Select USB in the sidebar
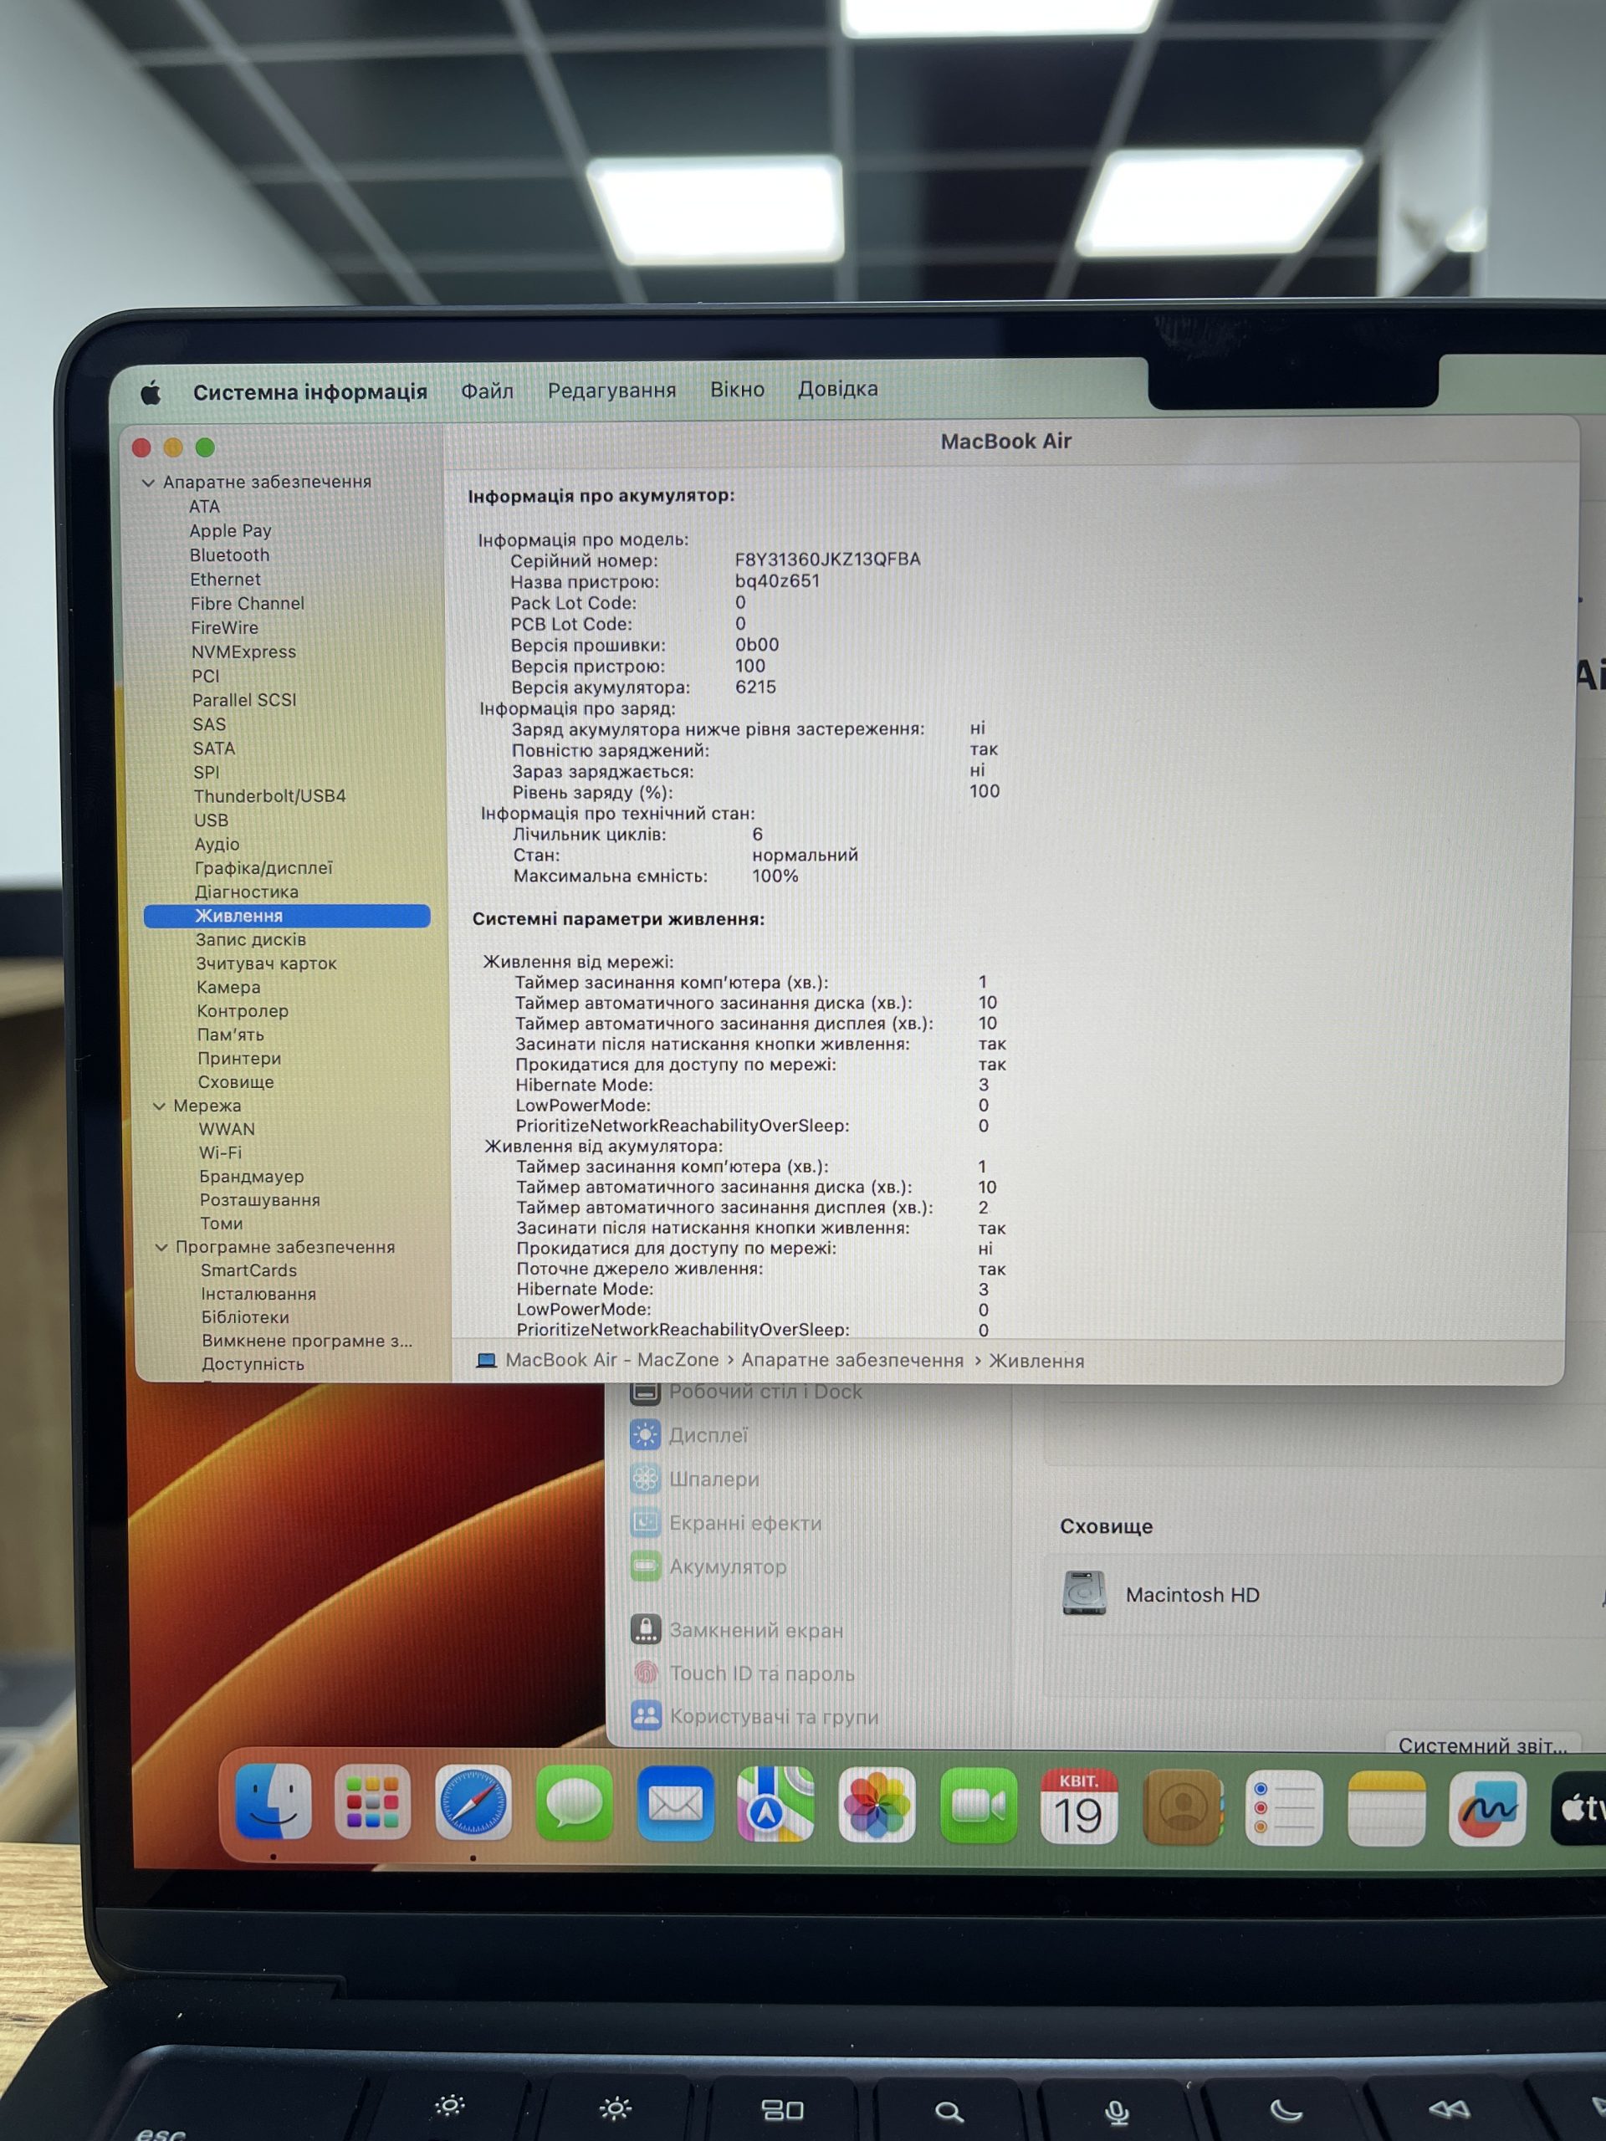The height and width of the screenshot is (2141, 1606). pos(211,820)
